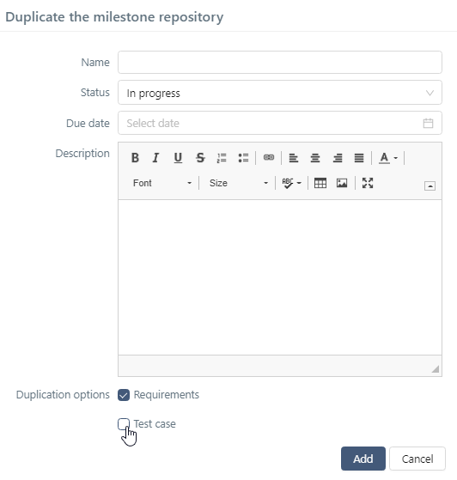Center-align description text
The height and width of the screenshot is (480, 457).
pyautogui.click(x=315, y=158)
